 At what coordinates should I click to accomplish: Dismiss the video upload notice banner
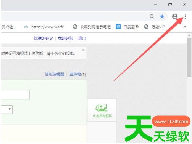click(x=84, y=50)
